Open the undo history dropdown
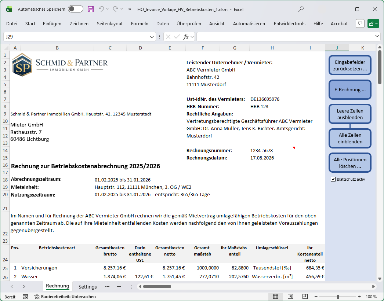Image resolution: width=384 pixels, height=301 pixels. pos(107,9)
